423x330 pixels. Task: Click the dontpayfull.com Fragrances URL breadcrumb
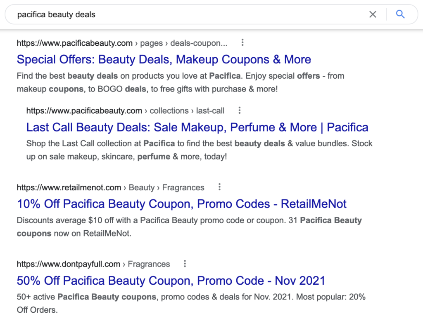pos(93,264)
